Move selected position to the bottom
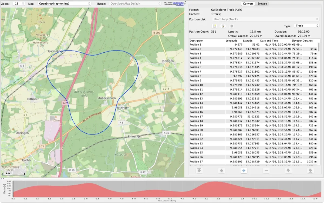Image resolution: width=324 pixels, height=203 pixels. [310, 171]
